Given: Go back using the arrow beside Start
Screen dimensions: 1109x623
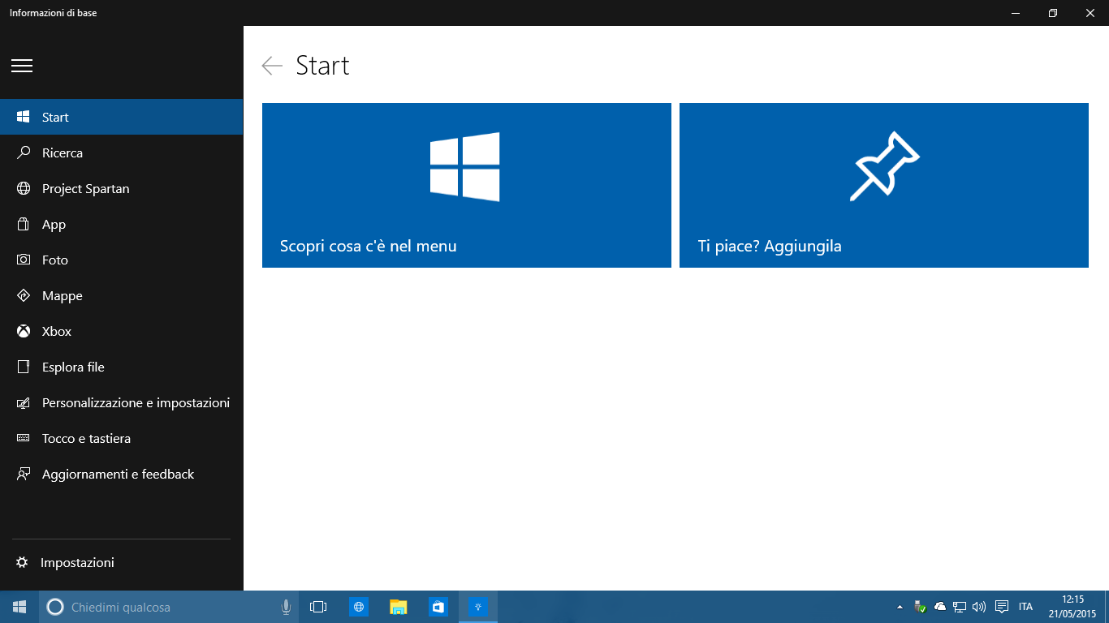Looking at the screenshot, I should [x=272, y=66].
